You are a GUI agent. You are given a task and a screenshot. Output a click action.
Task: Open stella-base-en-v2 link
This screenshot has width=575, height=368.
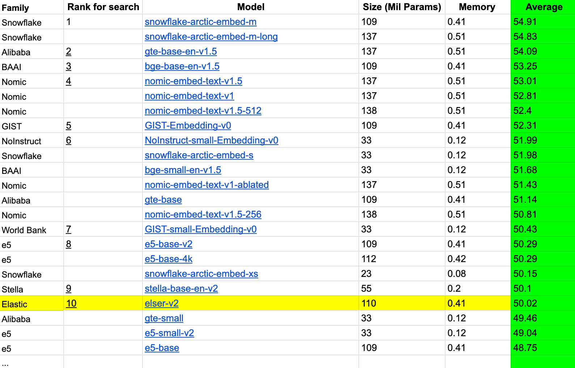[182, 289]
